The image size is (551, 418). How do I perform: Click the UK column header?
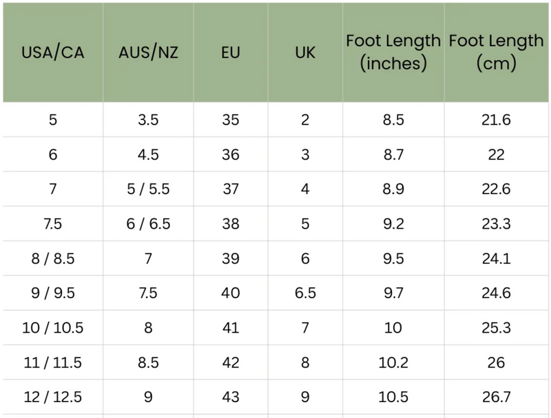click(305, 52)
